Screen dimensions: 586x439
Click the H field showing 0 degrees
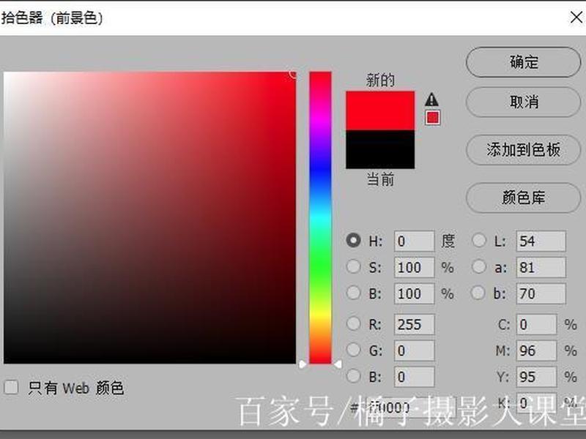coord(414,241)
